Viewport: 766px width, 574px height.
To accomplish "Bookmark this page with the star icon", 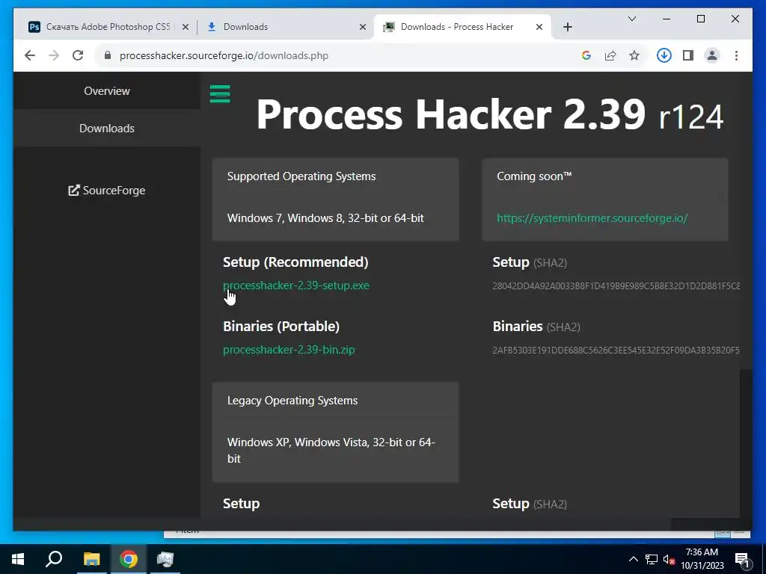I will click(x=634, y=55).
